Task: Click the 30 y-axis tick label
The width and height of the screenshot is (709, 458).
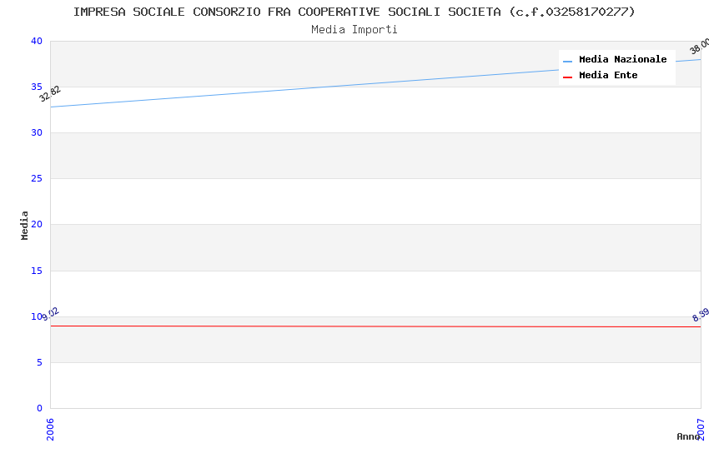Action: [37, 132]
